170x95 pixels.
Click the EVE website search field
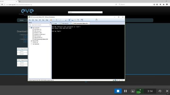(x=85, y=12)
